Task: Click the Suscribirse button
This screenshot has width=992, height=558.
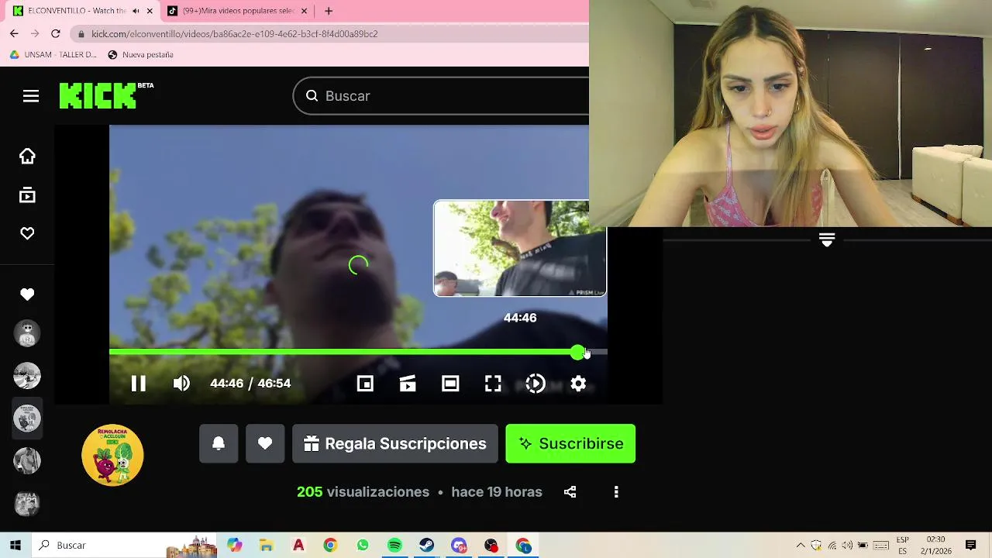Action: pyautogui.click(x=570, y=443)
